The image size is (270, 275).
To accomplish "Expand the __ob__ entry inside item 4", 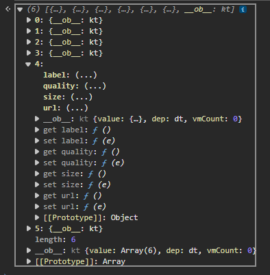I will tap(37, 119).
